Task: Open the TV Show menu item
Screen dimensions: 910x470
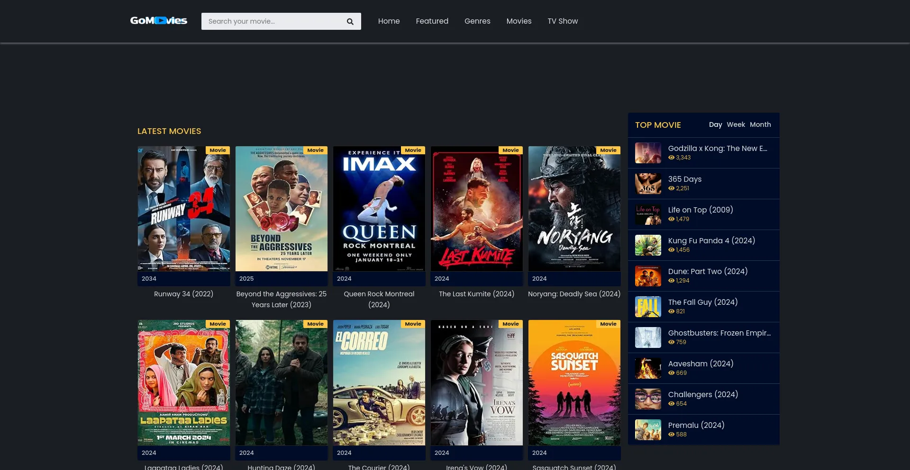Action: pos(563,21)
